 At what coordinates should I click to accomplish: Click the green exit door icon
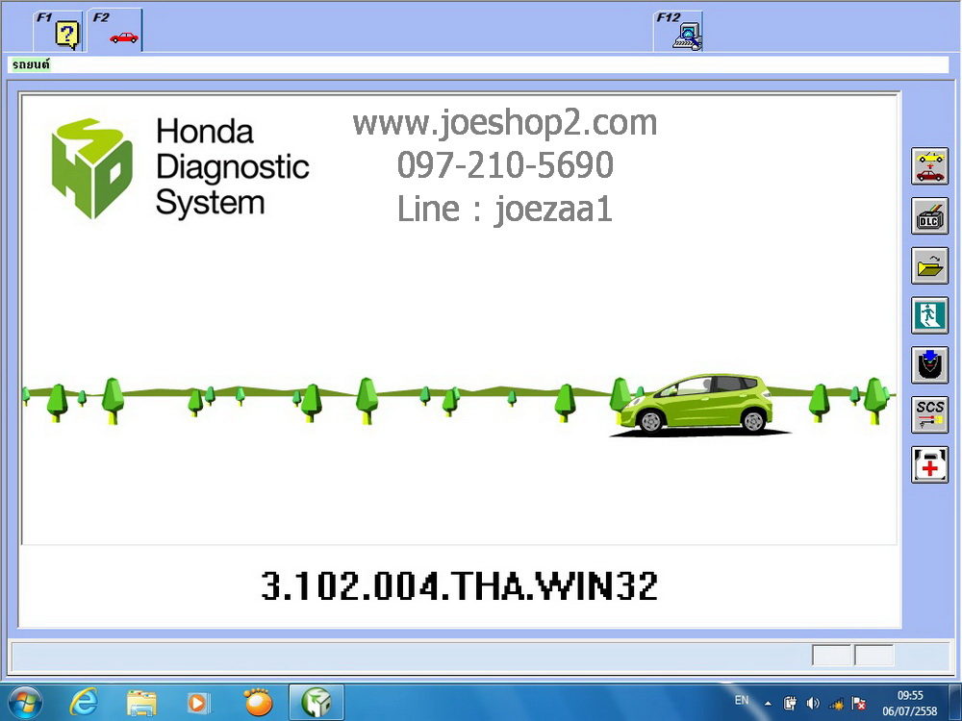[x=929, y=315]
